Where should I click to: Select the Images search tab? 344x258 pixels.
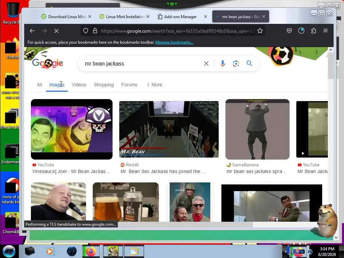[x=56, y=85]
